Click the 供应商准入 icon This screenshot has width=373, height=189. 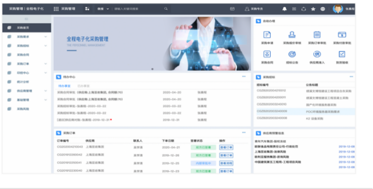[x=317, y=54]
